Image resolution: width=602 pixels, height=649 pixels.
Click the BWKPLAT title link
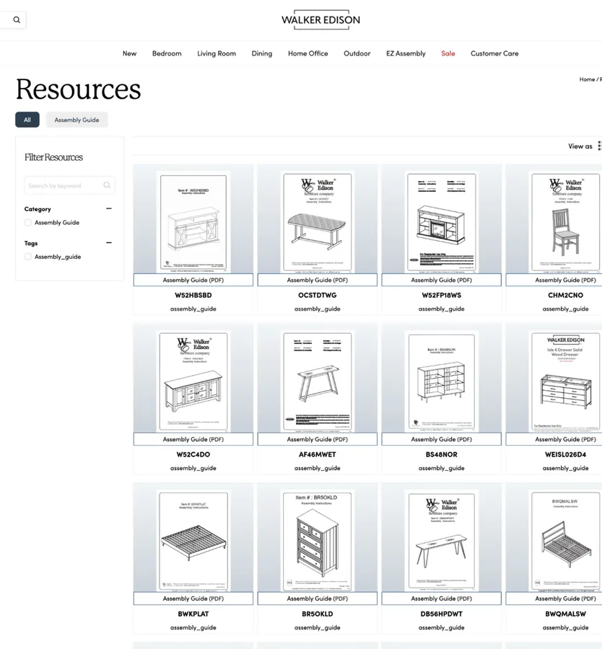pos(193,614)
